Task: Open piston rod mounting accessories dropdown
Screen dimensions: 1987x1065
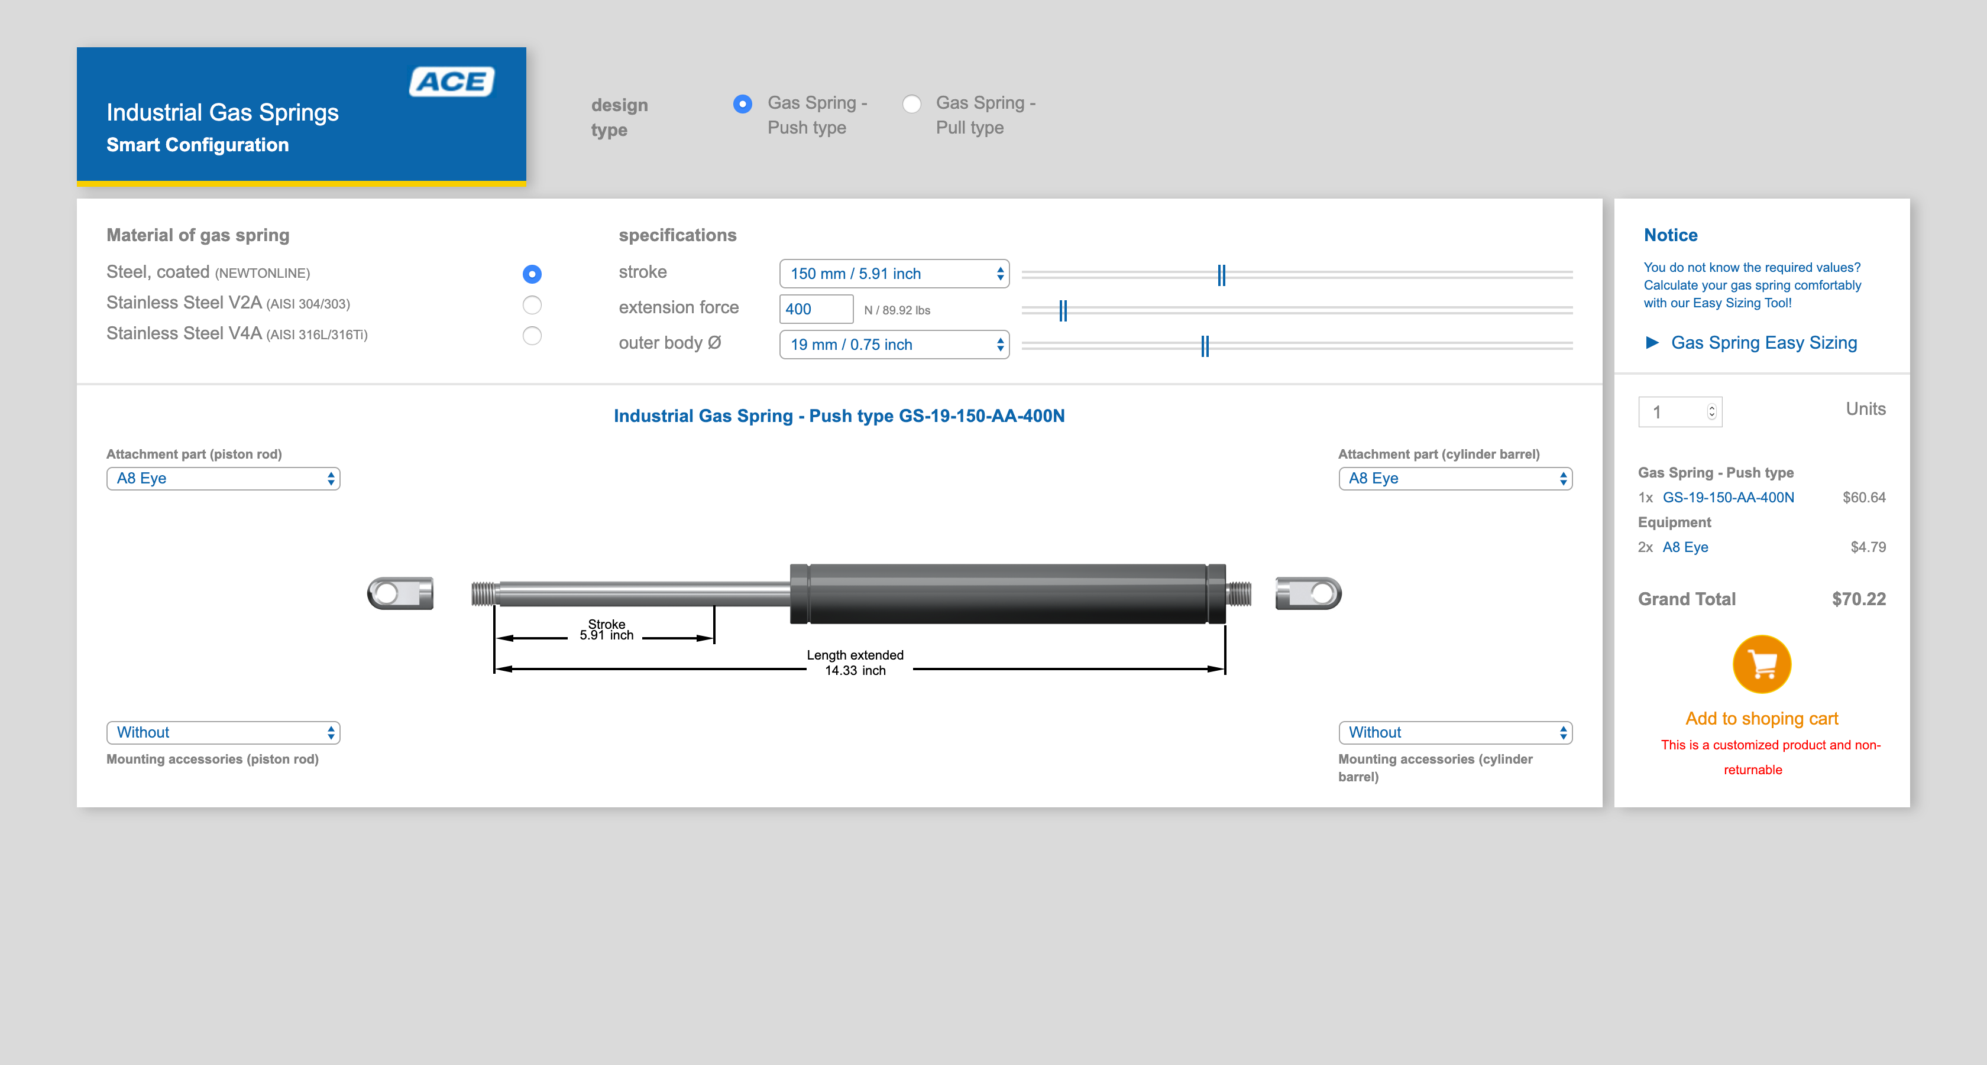Action: [223, 733]
